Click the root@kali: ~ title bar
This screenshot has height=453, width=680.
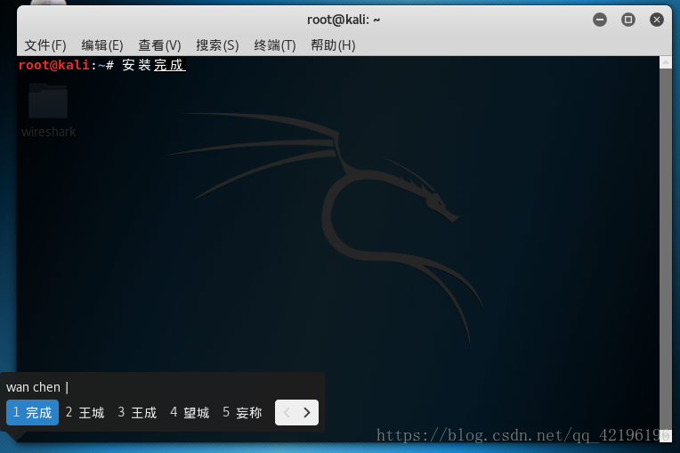point(344,20)
